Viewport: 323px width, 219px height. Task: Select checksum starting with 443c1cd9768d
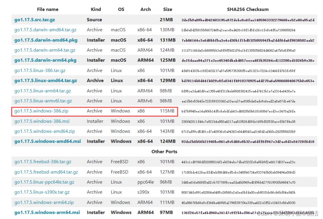tap(238, 162)
